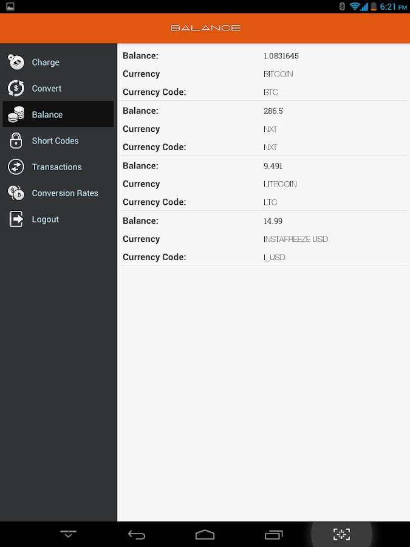
Task: Tap the clock in status bar
Action: tap(392, 7)
